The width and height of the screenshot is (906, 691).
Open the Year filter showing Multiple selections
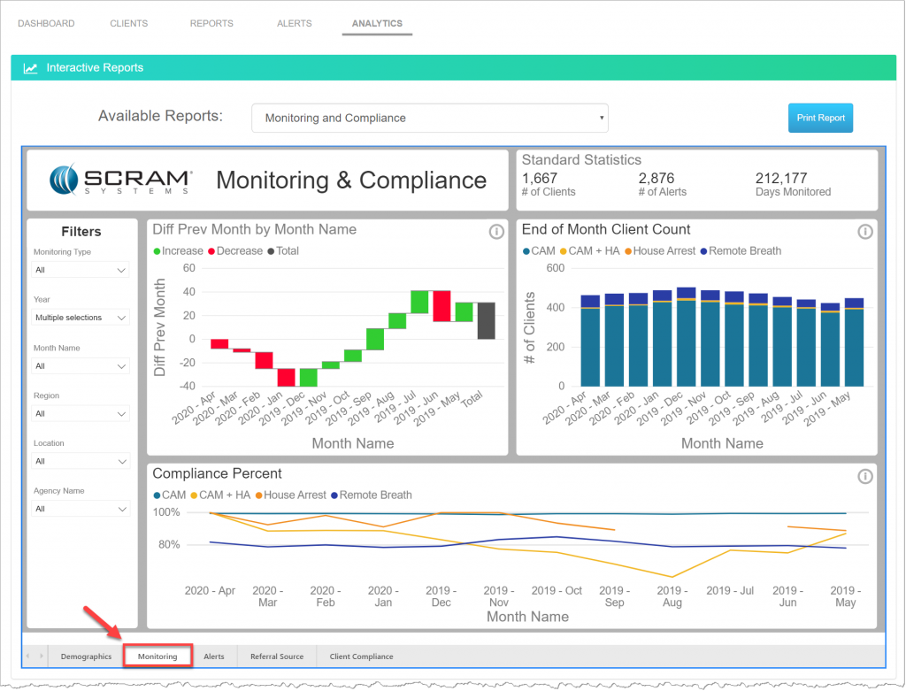pos(80,317)
